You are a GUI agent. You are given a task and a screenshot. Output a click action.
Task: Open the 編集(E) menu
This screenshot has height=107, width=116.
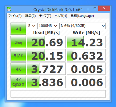coord(30,16)
